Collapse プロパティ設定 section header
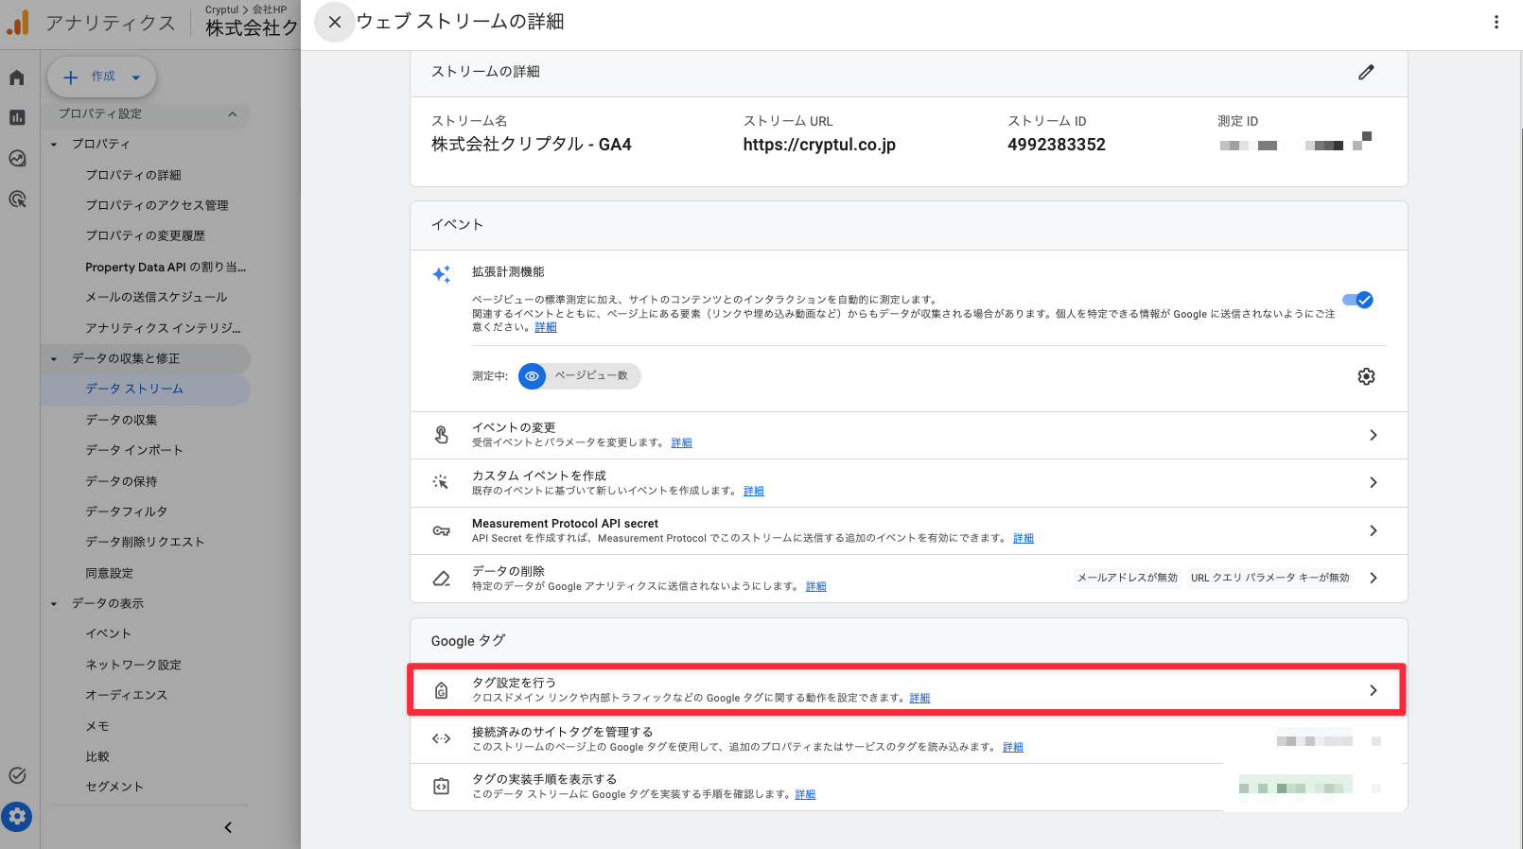 (148, 114)
